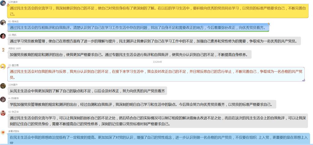Click the avatar of sender 22-周凯
The image size is (313, 145).
point(3,36)
